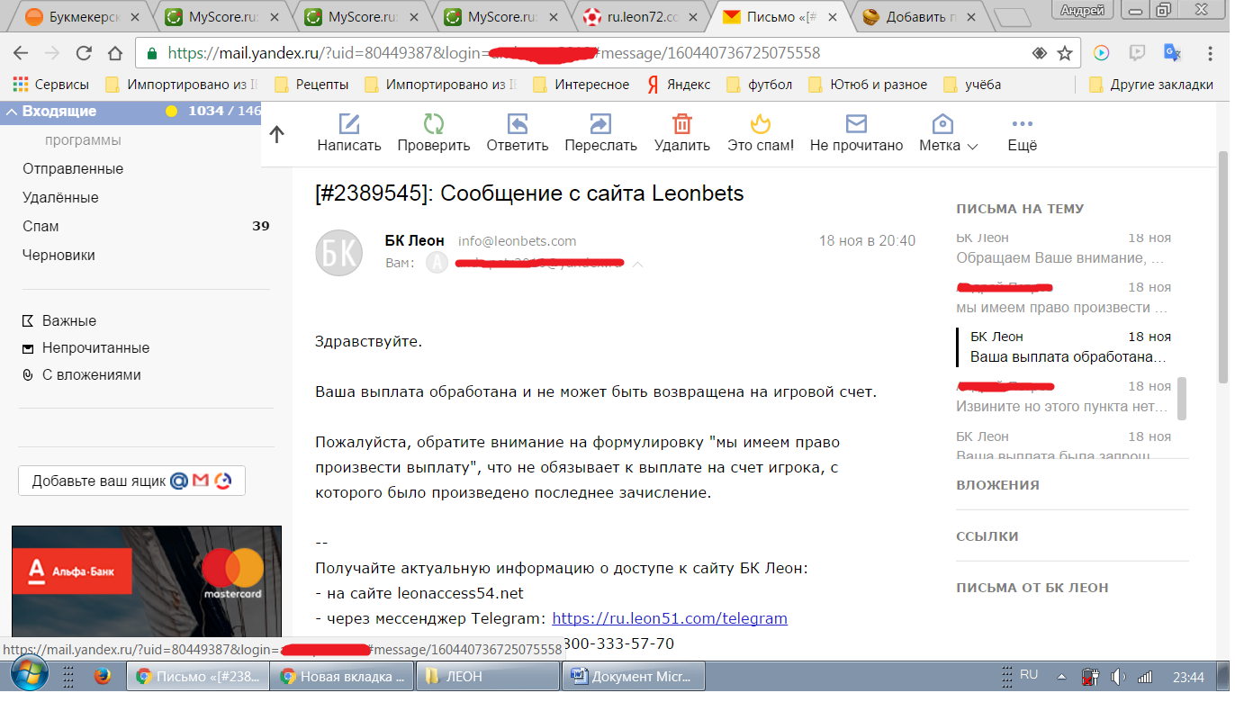The width and height of the screenshot is (1235, 702).
Task: Open the first MyScore.ru tab
Action: coord(221,16)
